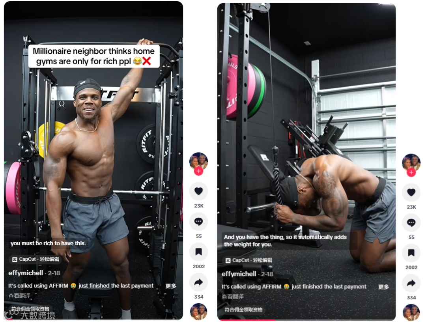The image size is (426, 323).
Task: Open comments on the left video
Action: coord(198,222)
